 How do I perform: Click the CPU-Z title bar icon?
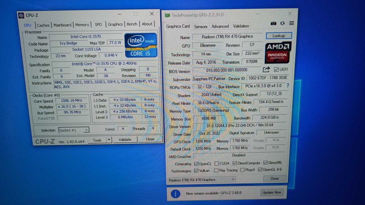point(21,15)
